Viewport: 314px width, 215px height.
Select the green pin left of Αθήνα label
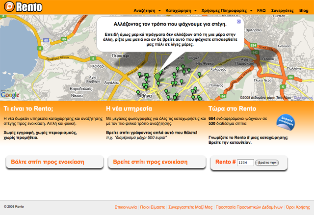pos(138,93)
